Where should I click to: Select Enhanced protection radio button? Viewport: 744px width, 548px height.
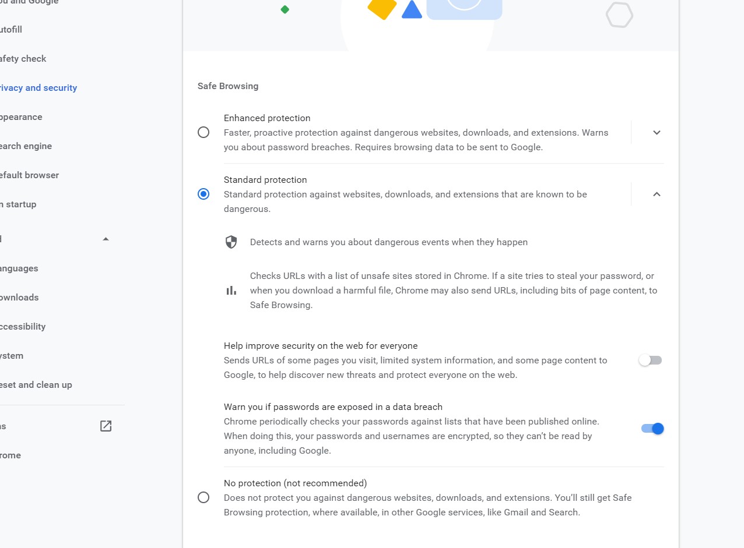[x=203, y=132]
